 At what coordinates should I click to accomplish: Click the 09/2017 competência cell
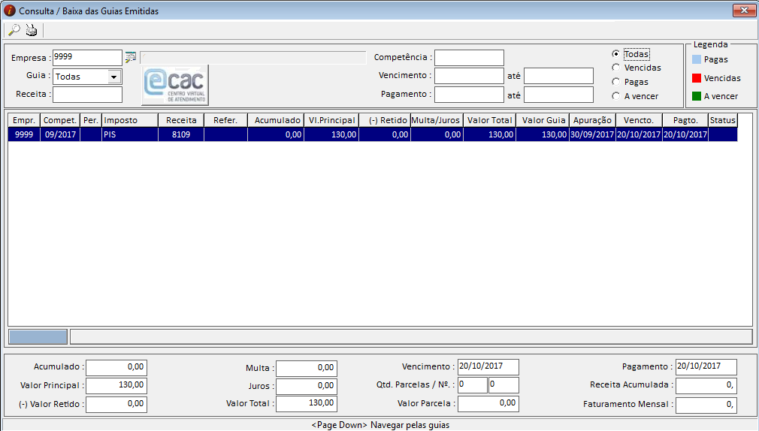pos(60,134)
